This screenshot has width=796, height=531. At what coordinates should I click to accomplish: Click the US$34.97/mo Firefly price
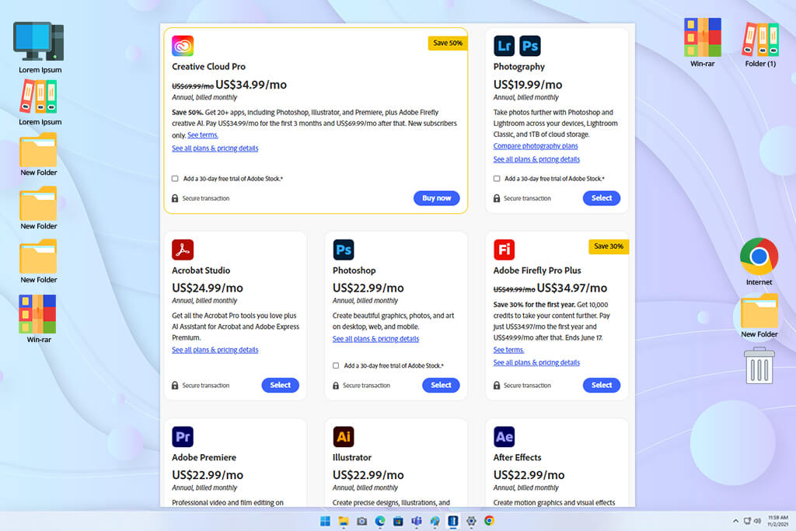572,288
